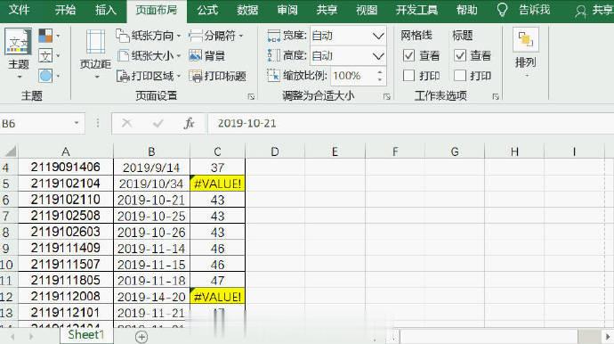
Task: Open 高度 height dropdown
Action: click(378, 56)
